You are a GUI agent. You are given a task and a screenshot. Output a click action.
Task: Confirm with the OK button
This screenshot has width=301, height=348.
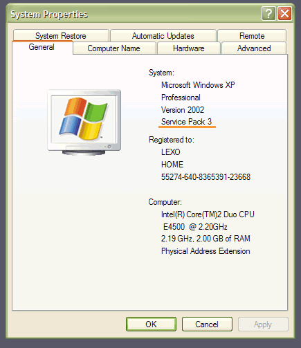click(151, 324)
